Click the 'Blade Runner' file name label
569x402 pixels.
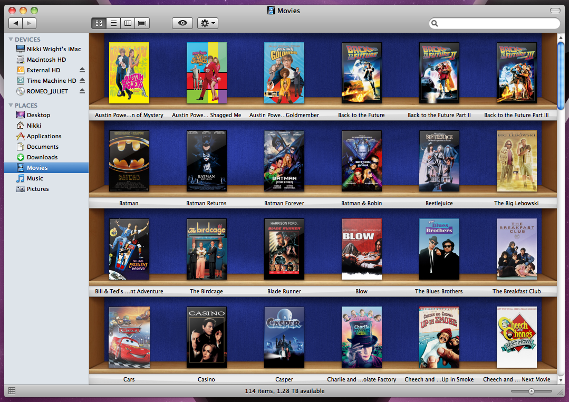pos(284,291)
